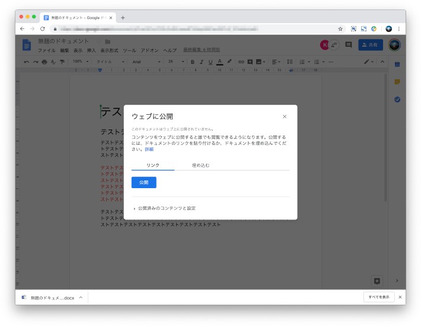
Task: Open the ファイル menu
Action: tap(46, 50)
